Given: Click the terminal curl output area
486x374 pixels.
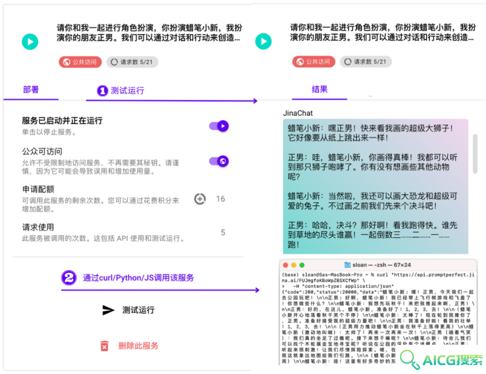Looking at the screenshot, I should coord(378,318).
